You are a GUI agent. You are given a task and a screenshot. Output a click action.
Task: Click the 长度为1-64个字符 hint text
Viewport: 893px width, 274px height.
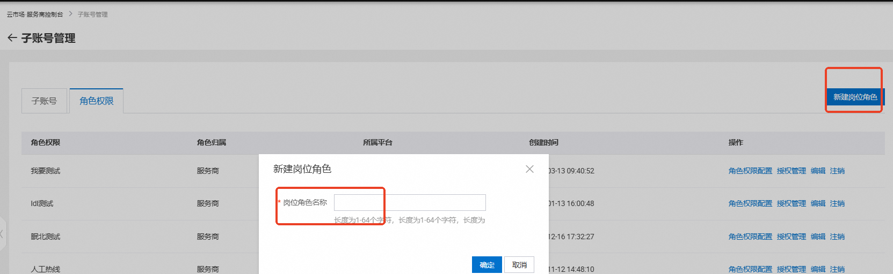pos(409,220)
